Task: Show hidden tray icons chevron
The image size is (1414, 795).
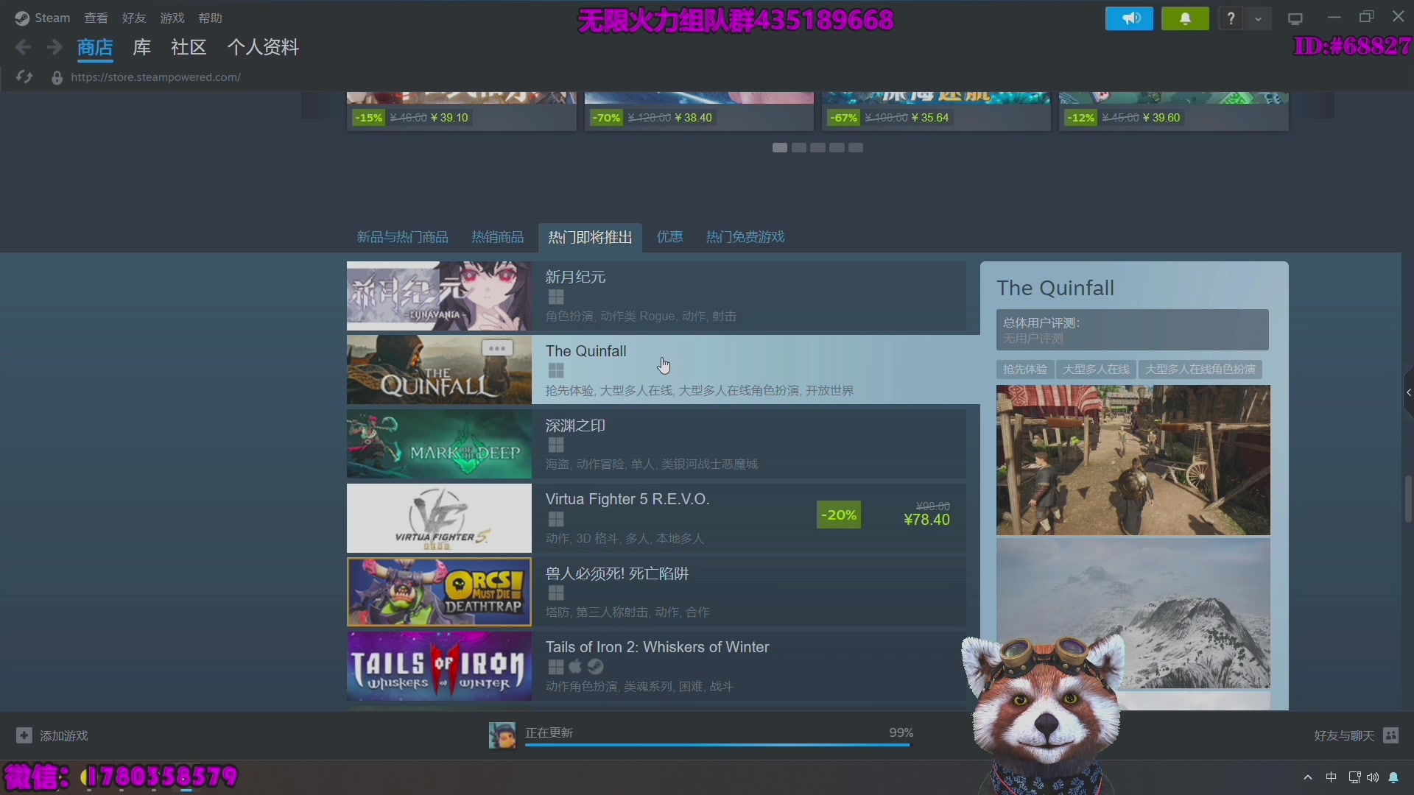Action: [x=1308, y=777]
